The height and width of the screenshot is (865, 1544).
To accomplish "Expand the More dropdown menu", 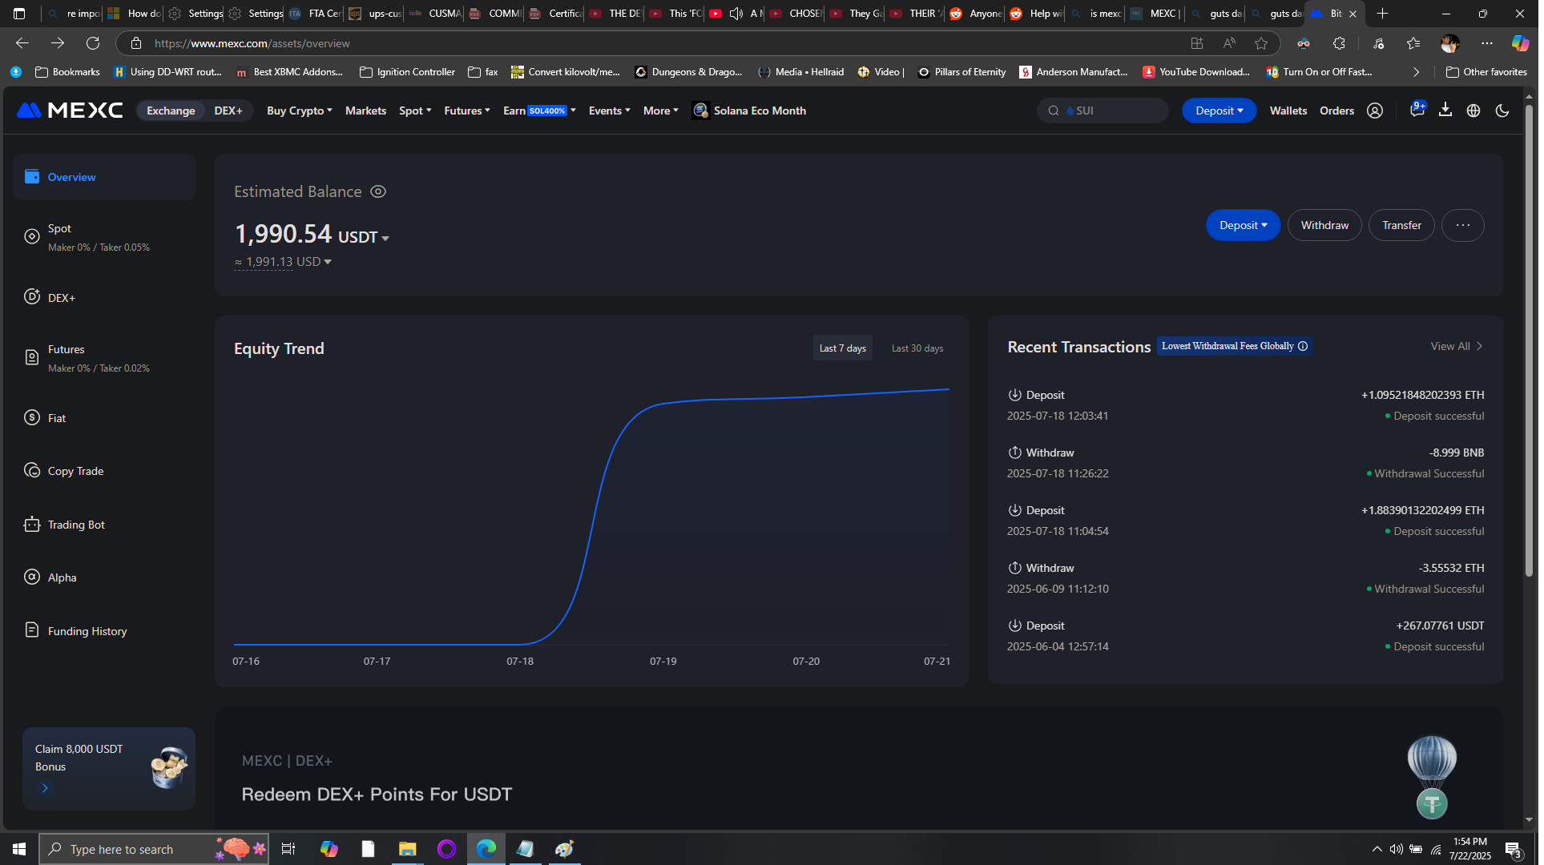I will click(x=661, y=111).
